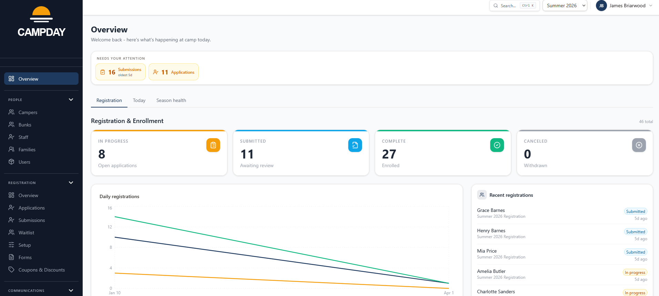
Task: Click the Users cube icon
Action: (x=11, y=162)
